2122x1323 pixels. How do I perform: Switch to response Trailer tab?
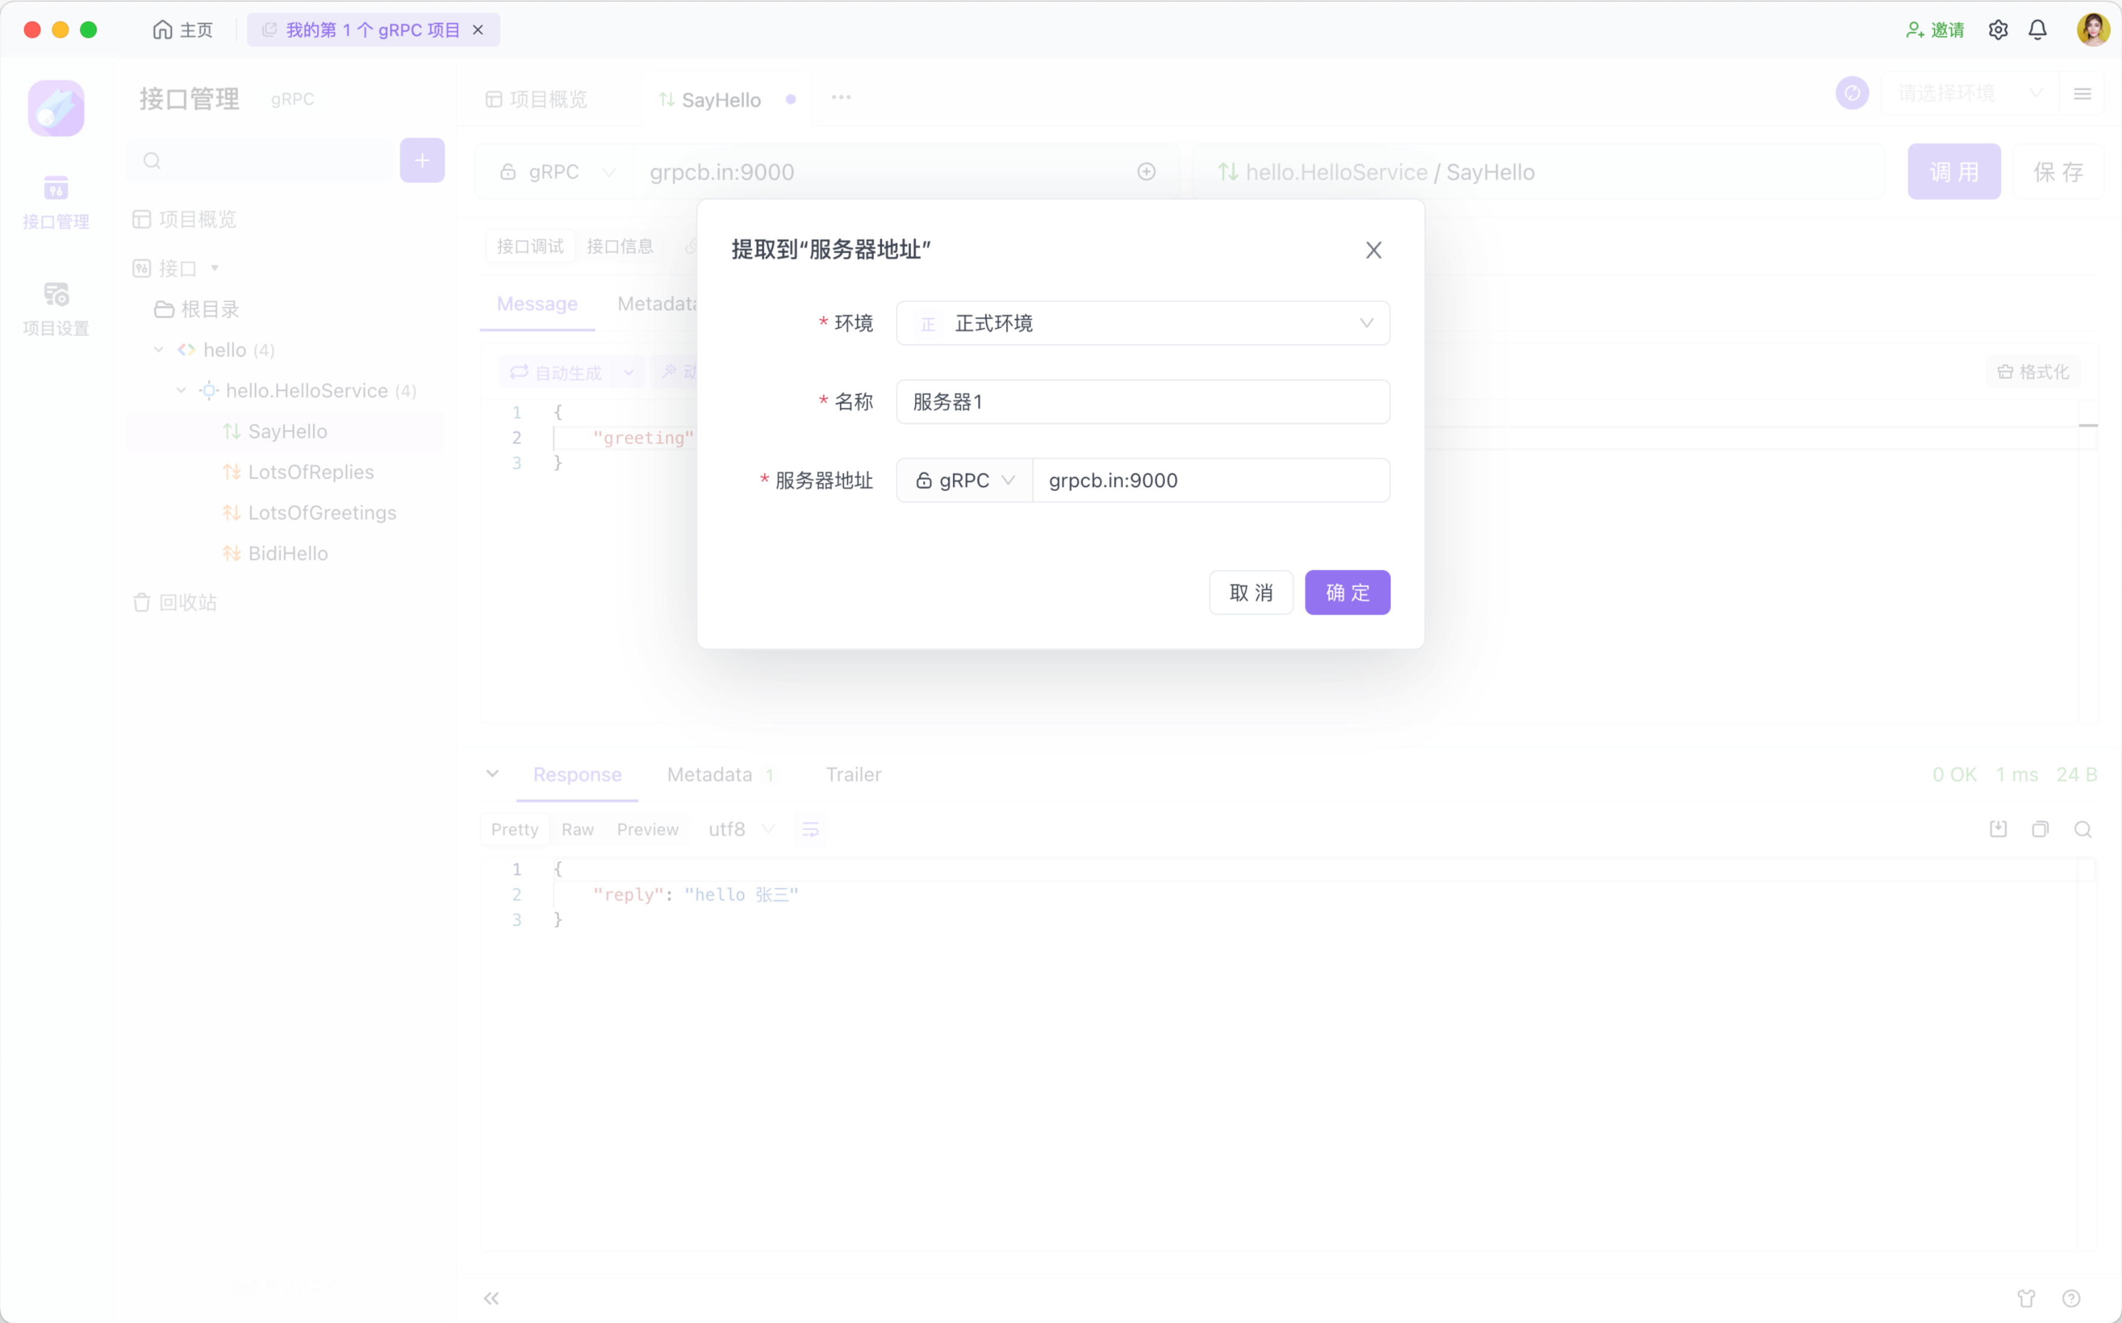tap(853, 775)
